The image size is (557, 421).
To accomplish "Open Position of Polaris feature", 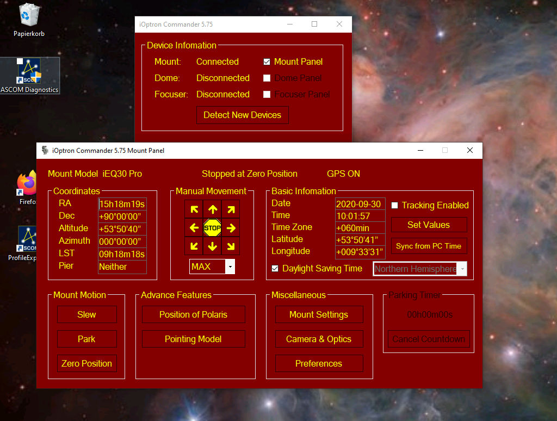I will (x=193, y=314).
